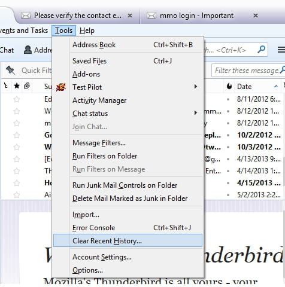Open Message Filters dialog entry
Image resolution: width=285 pixels, height=287 pixels.
[x=128, y=143]
